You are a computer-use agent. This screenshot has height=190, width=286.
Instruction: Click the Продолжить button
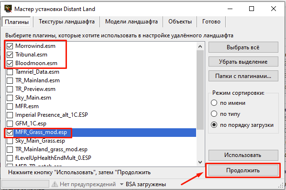tap(243, 170)
